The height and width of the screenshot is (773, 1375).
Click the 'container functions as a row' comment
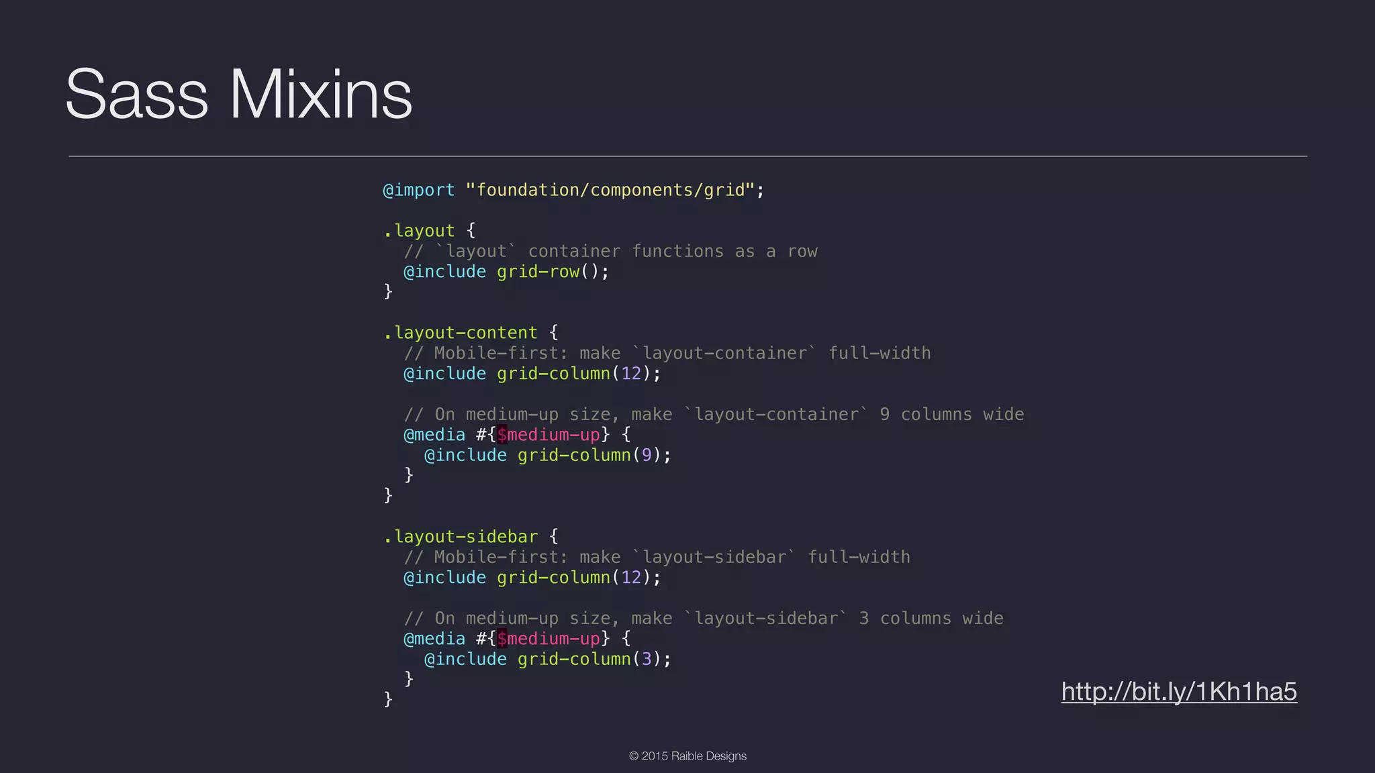(x=610, y=251)
